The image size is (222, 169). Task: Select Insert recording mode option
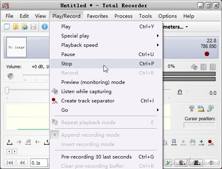pos(106,144)
